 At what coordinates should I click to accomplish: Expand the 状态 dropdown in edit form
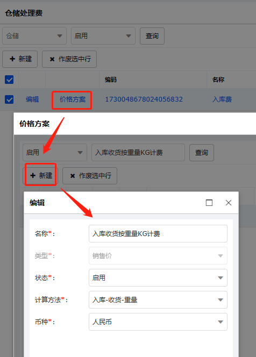point(158,277)
